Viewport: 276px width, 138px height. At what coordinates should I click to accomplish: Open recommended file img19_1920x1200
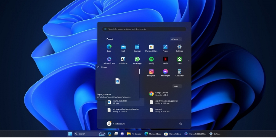click(x=125, y=102)
